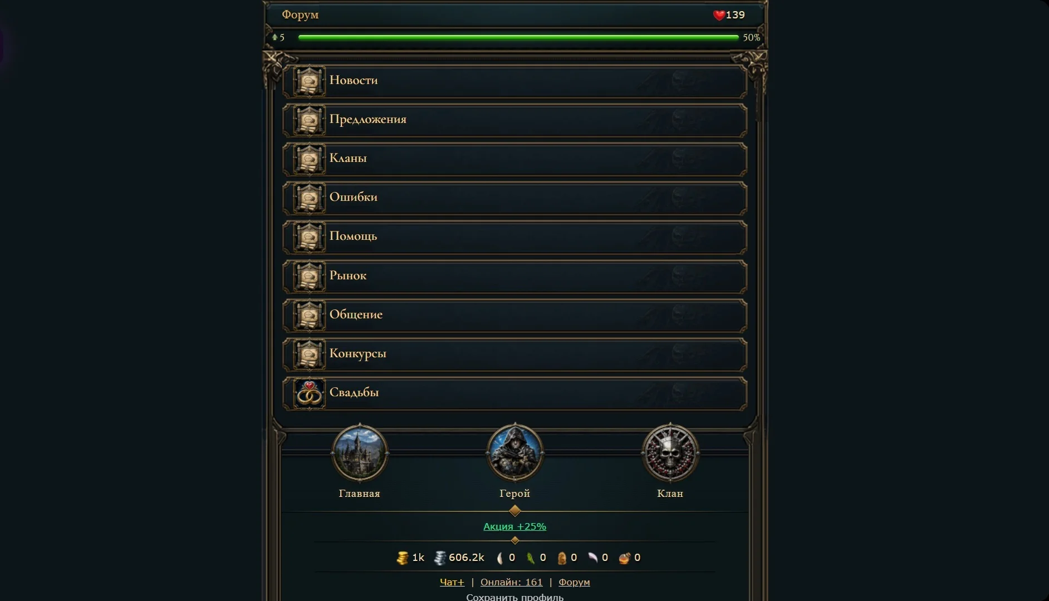Go to the Помощь forum section
The width and height of the screenshot is (1049, 601).
(x=514, y=238)
